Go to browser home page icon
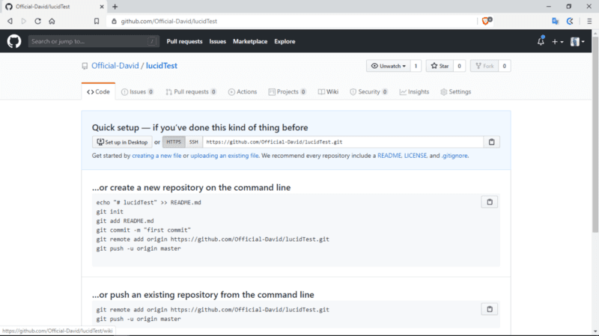The image size is (599, 336). 52,21
